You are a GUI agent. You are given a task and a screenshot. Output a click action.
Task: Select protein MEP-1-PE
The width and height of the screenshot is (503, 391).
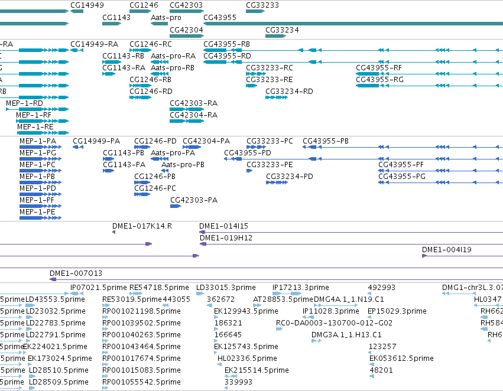(x=37, y=212)
